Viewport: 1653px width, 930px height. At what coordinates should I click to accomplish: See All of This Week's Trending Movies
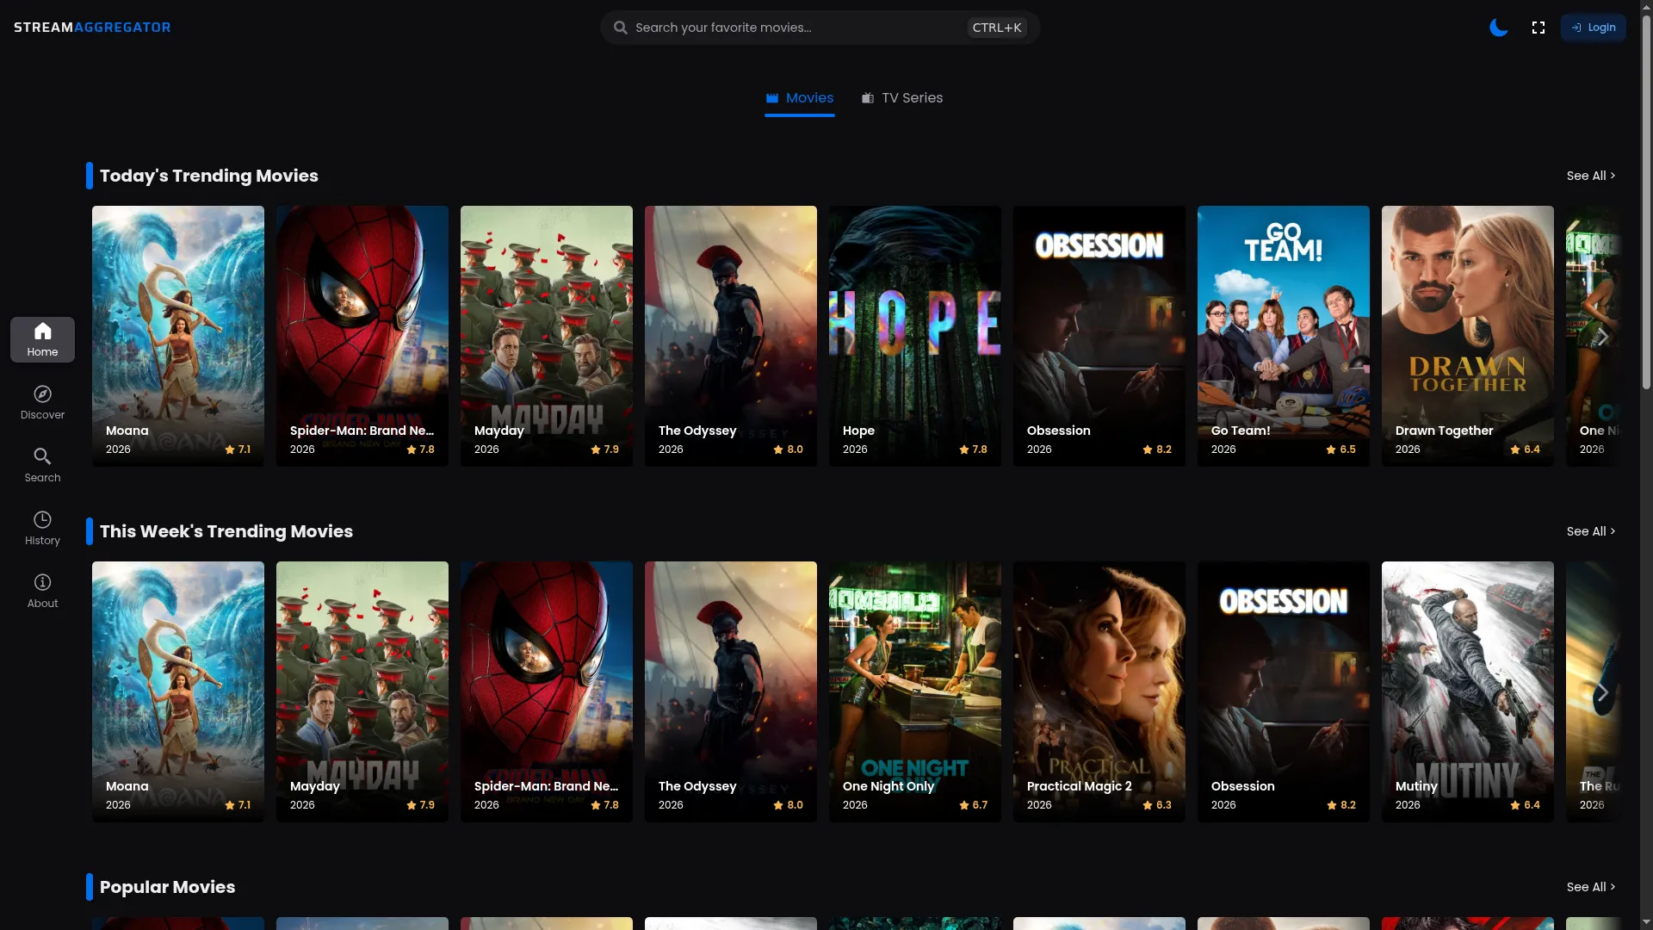[x=1590, y=531]
